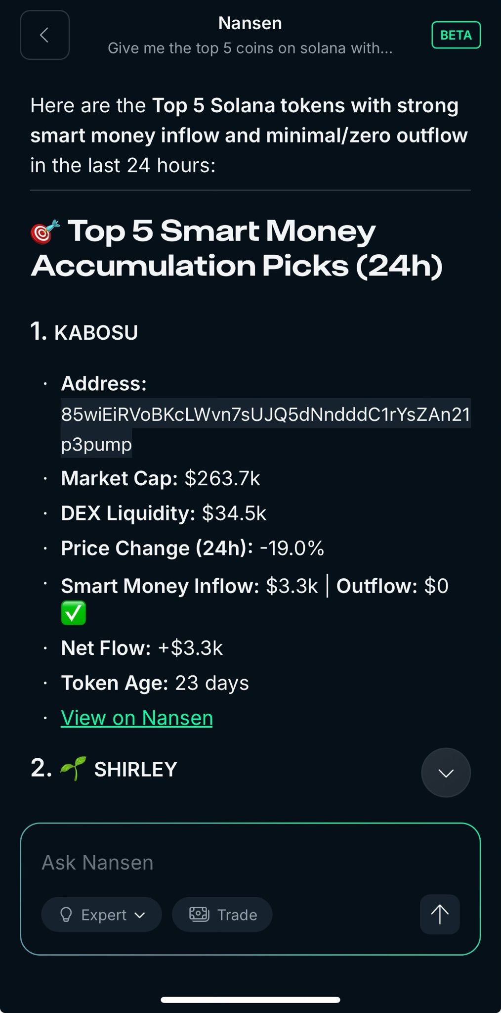Tap the Trade button
The image size is (501, 1013).
(222, 915)
